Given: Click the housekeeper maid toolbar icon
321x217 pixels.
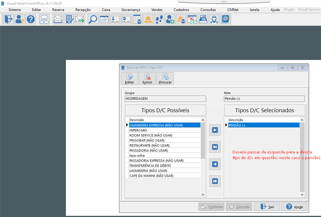Looking at the screenshot, I should (214, 19).
